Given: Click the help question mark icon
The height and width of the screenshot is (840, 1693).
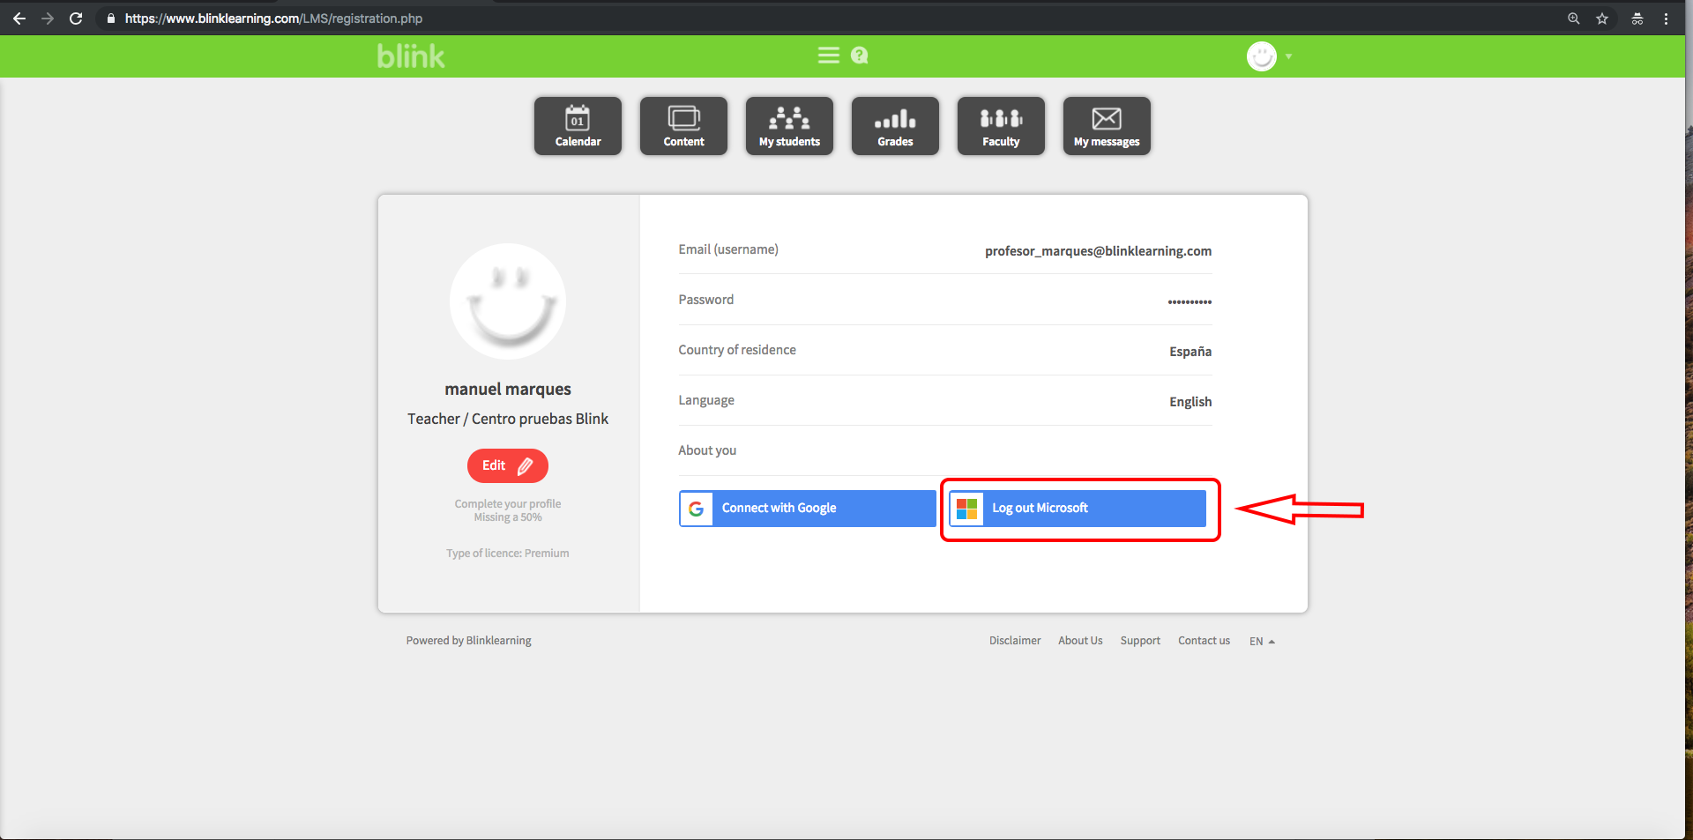Looking at the screenshot, I should click(860, 56).
